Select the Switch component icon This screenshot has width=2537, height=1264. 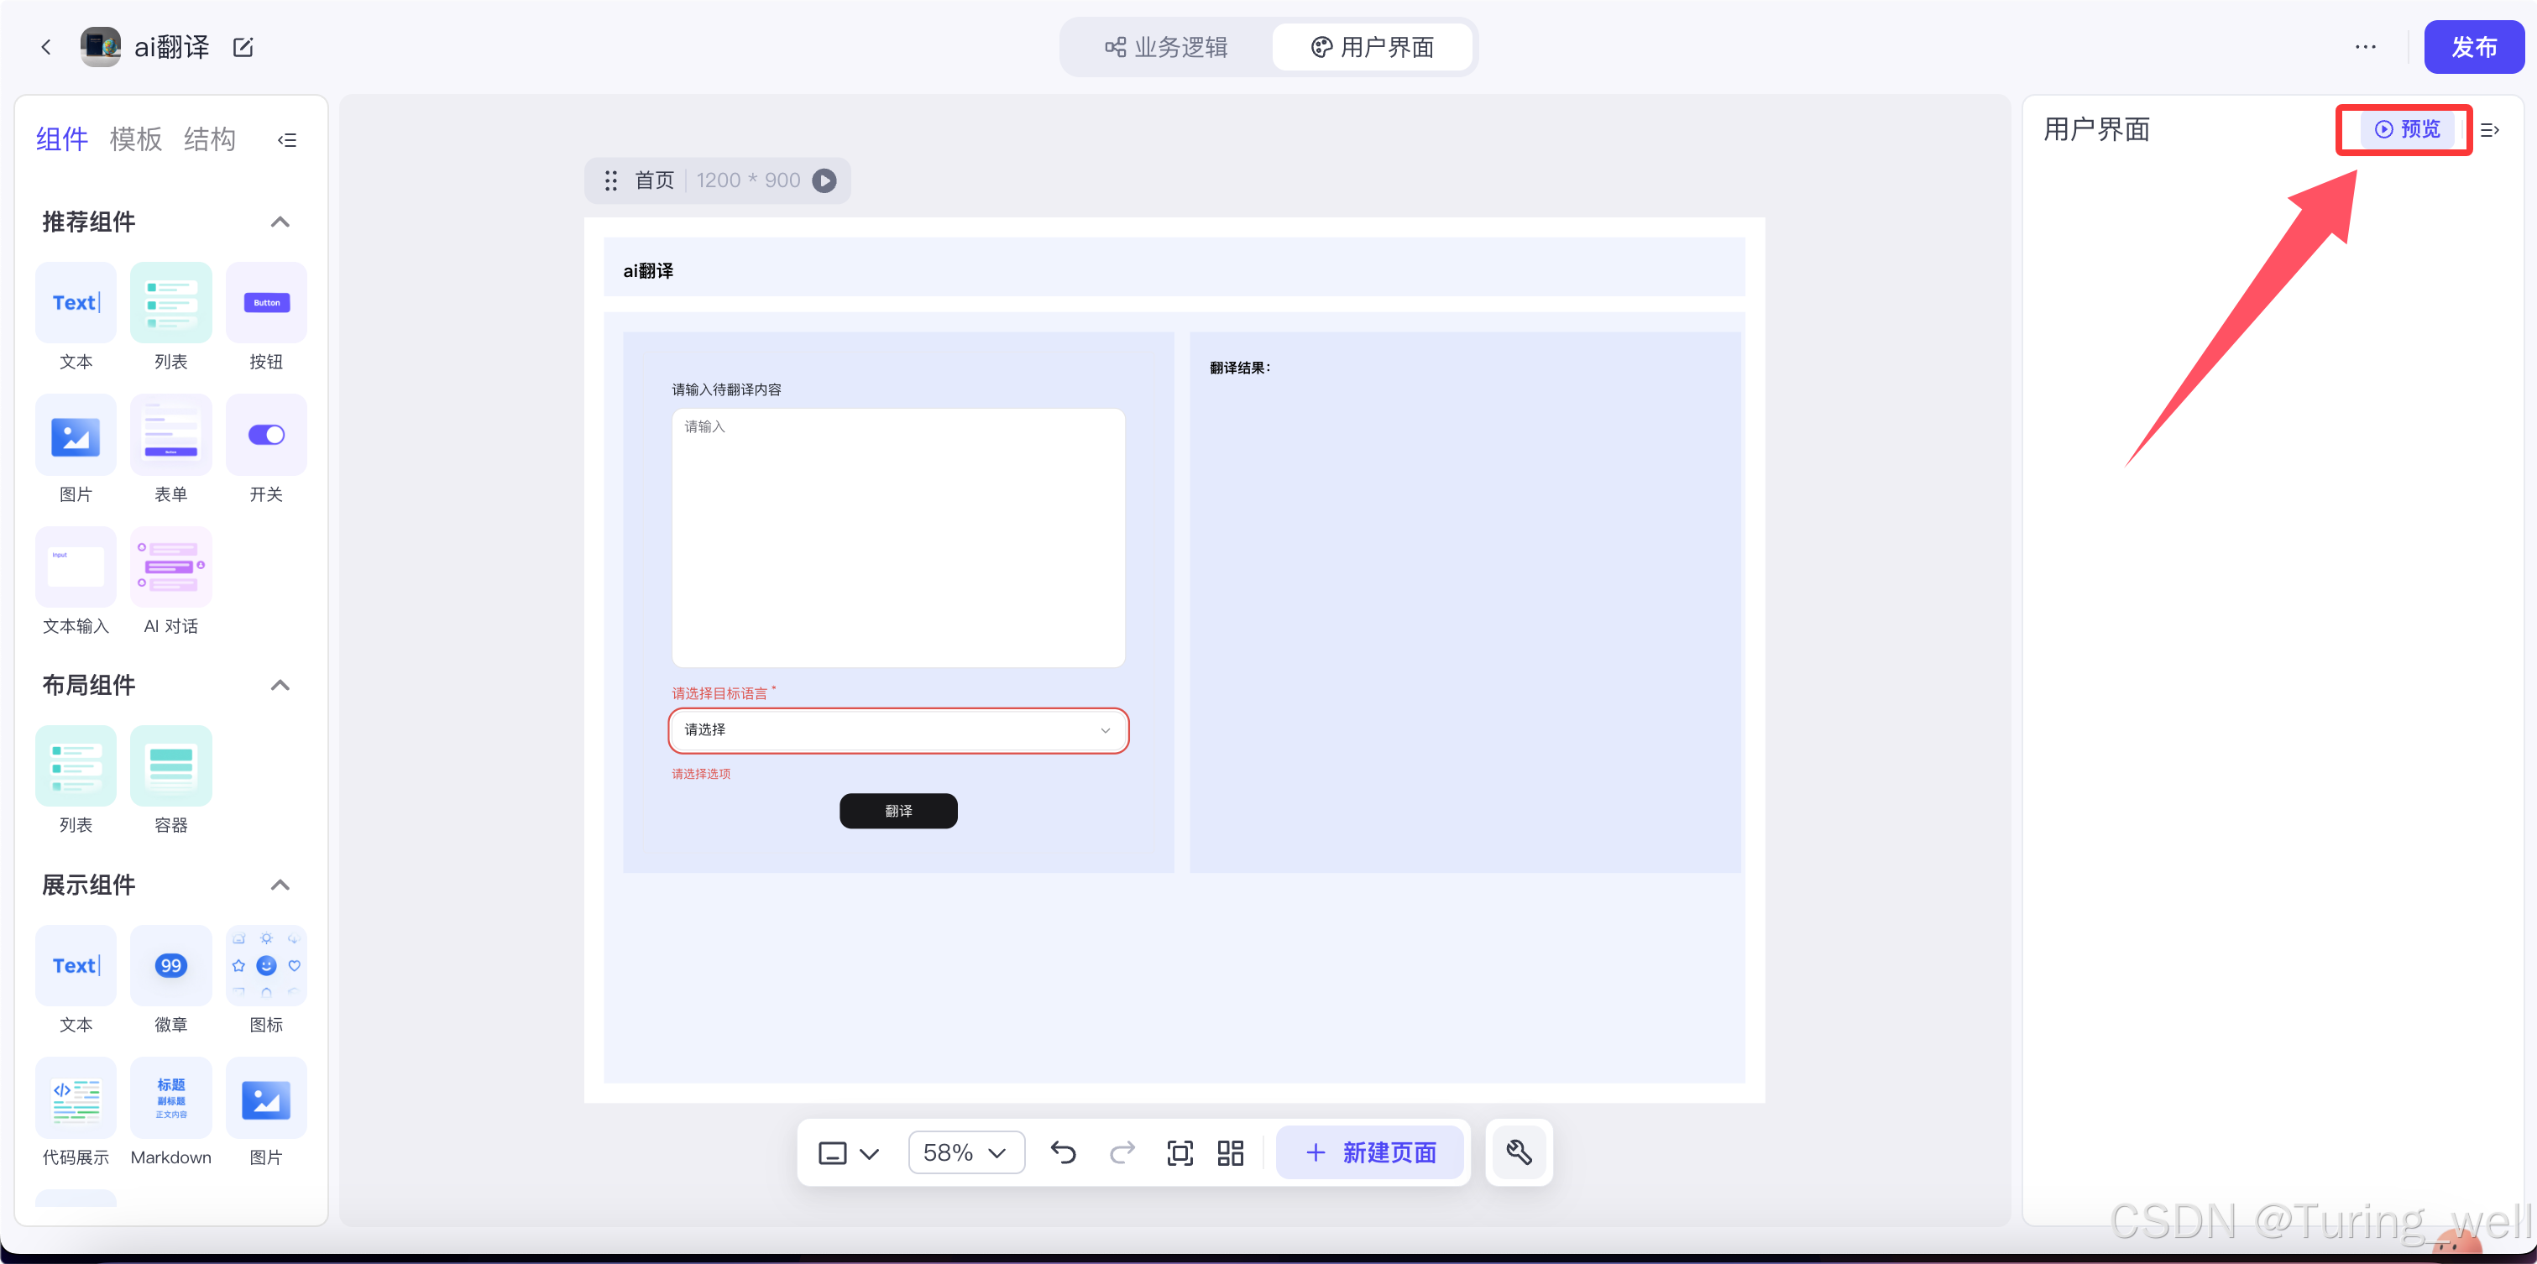point(266,435)
